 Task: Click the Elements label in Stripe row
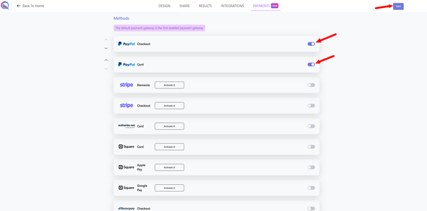(x=143, y=85)
